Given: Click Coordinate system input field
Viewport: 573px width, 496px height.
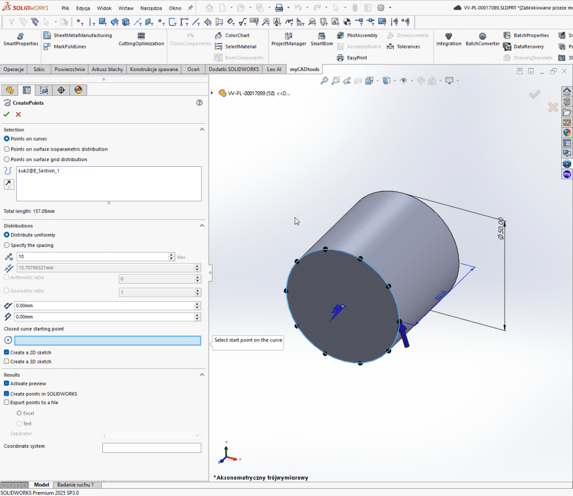Looking at the screenshot, I should pyautogui.click(x=152, y=448).
